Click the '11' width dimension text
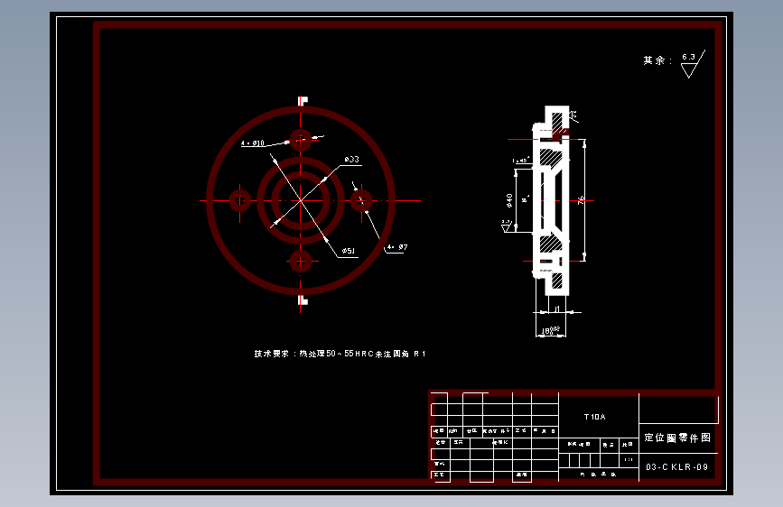The image size is (783, 507). point(557,309)
